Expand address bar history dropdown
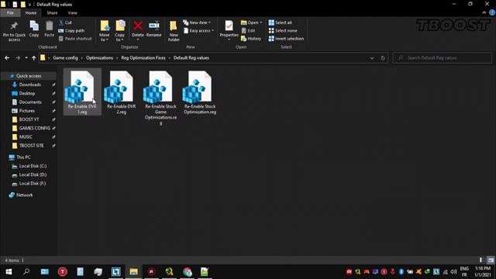Viewport: 496px width, 279px height. 372,58
